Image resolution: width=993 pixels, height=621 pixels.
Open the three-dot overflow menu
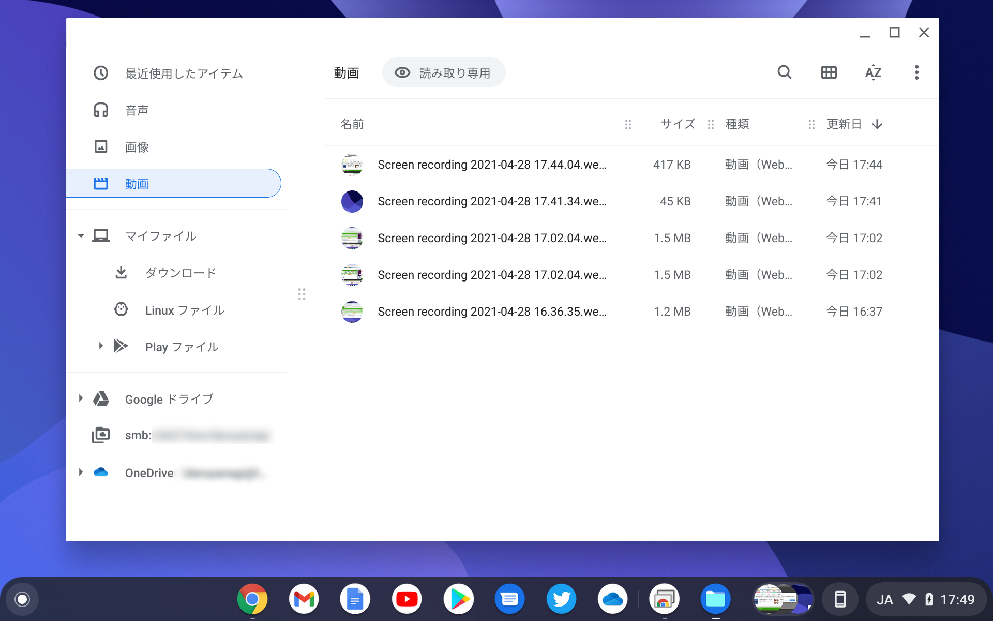[916, 72]
